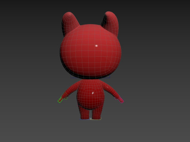190x142 pixels.
Task: Select the green bone helper at hand
Action: pos(60,100)
